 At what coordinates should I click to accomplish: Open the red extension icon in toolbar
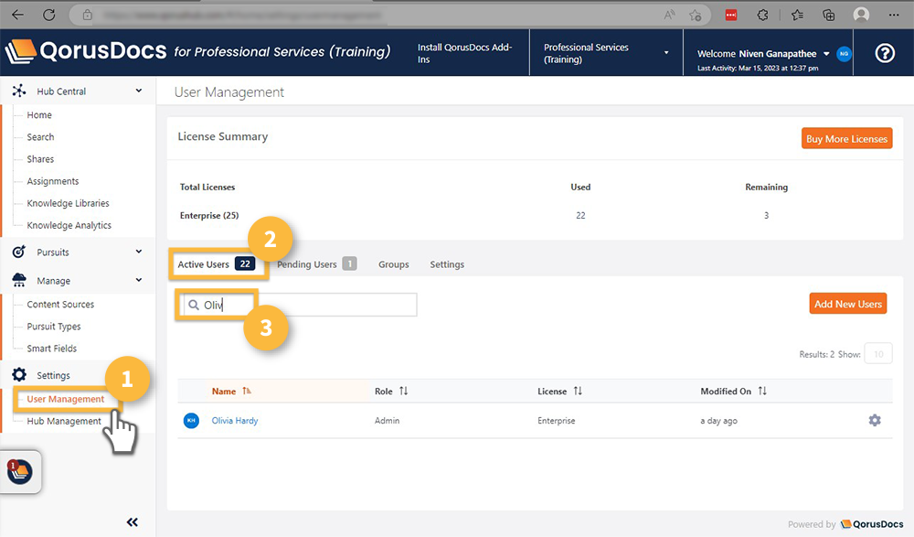coord(731,16)
